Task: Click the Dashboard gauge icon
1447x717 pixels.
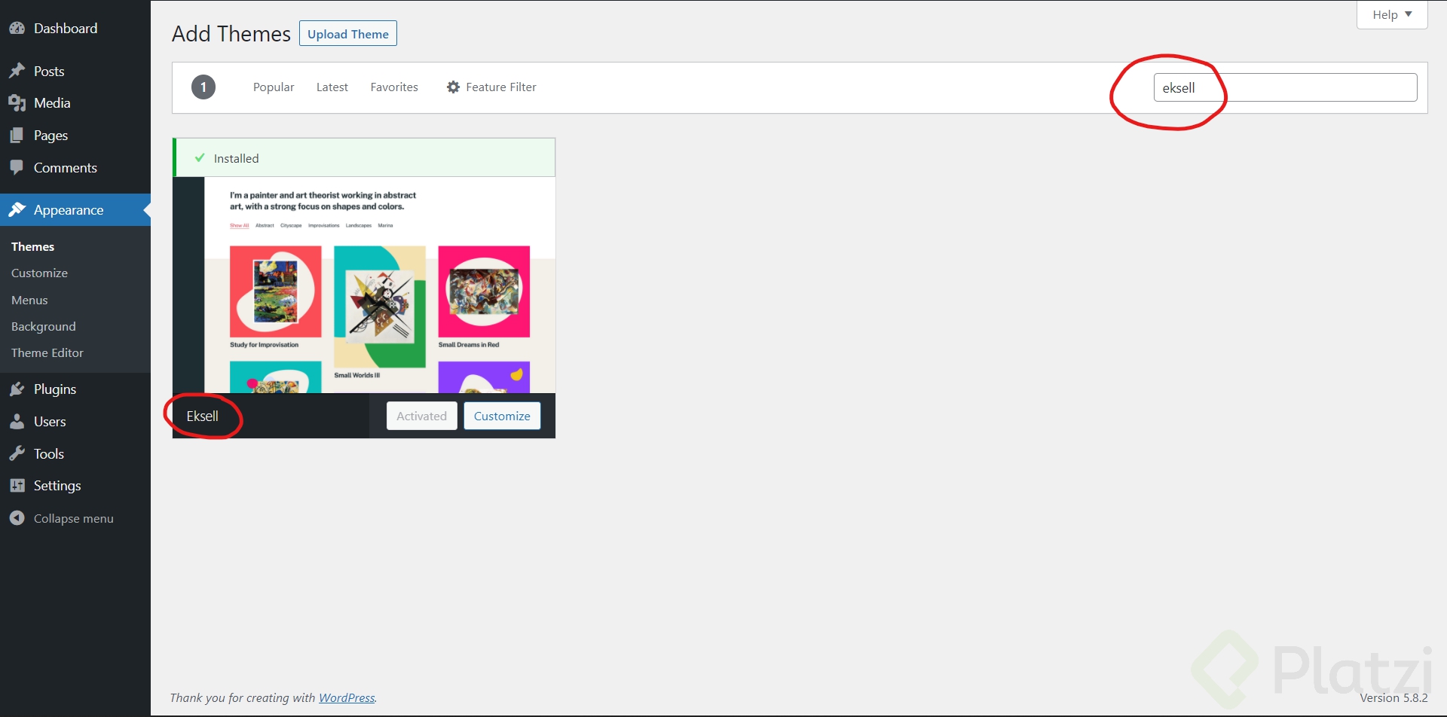Action: 17,29
